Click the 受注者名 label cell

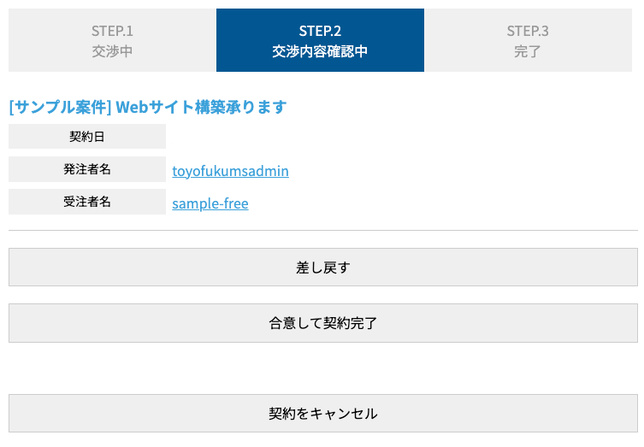click(87, 203)
